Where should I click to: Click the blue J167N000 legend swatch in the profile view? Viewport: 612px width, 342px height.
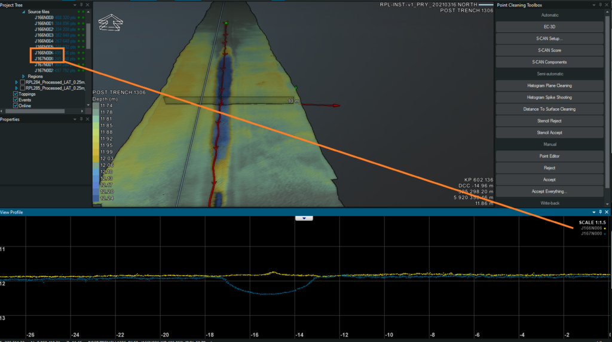605,234
